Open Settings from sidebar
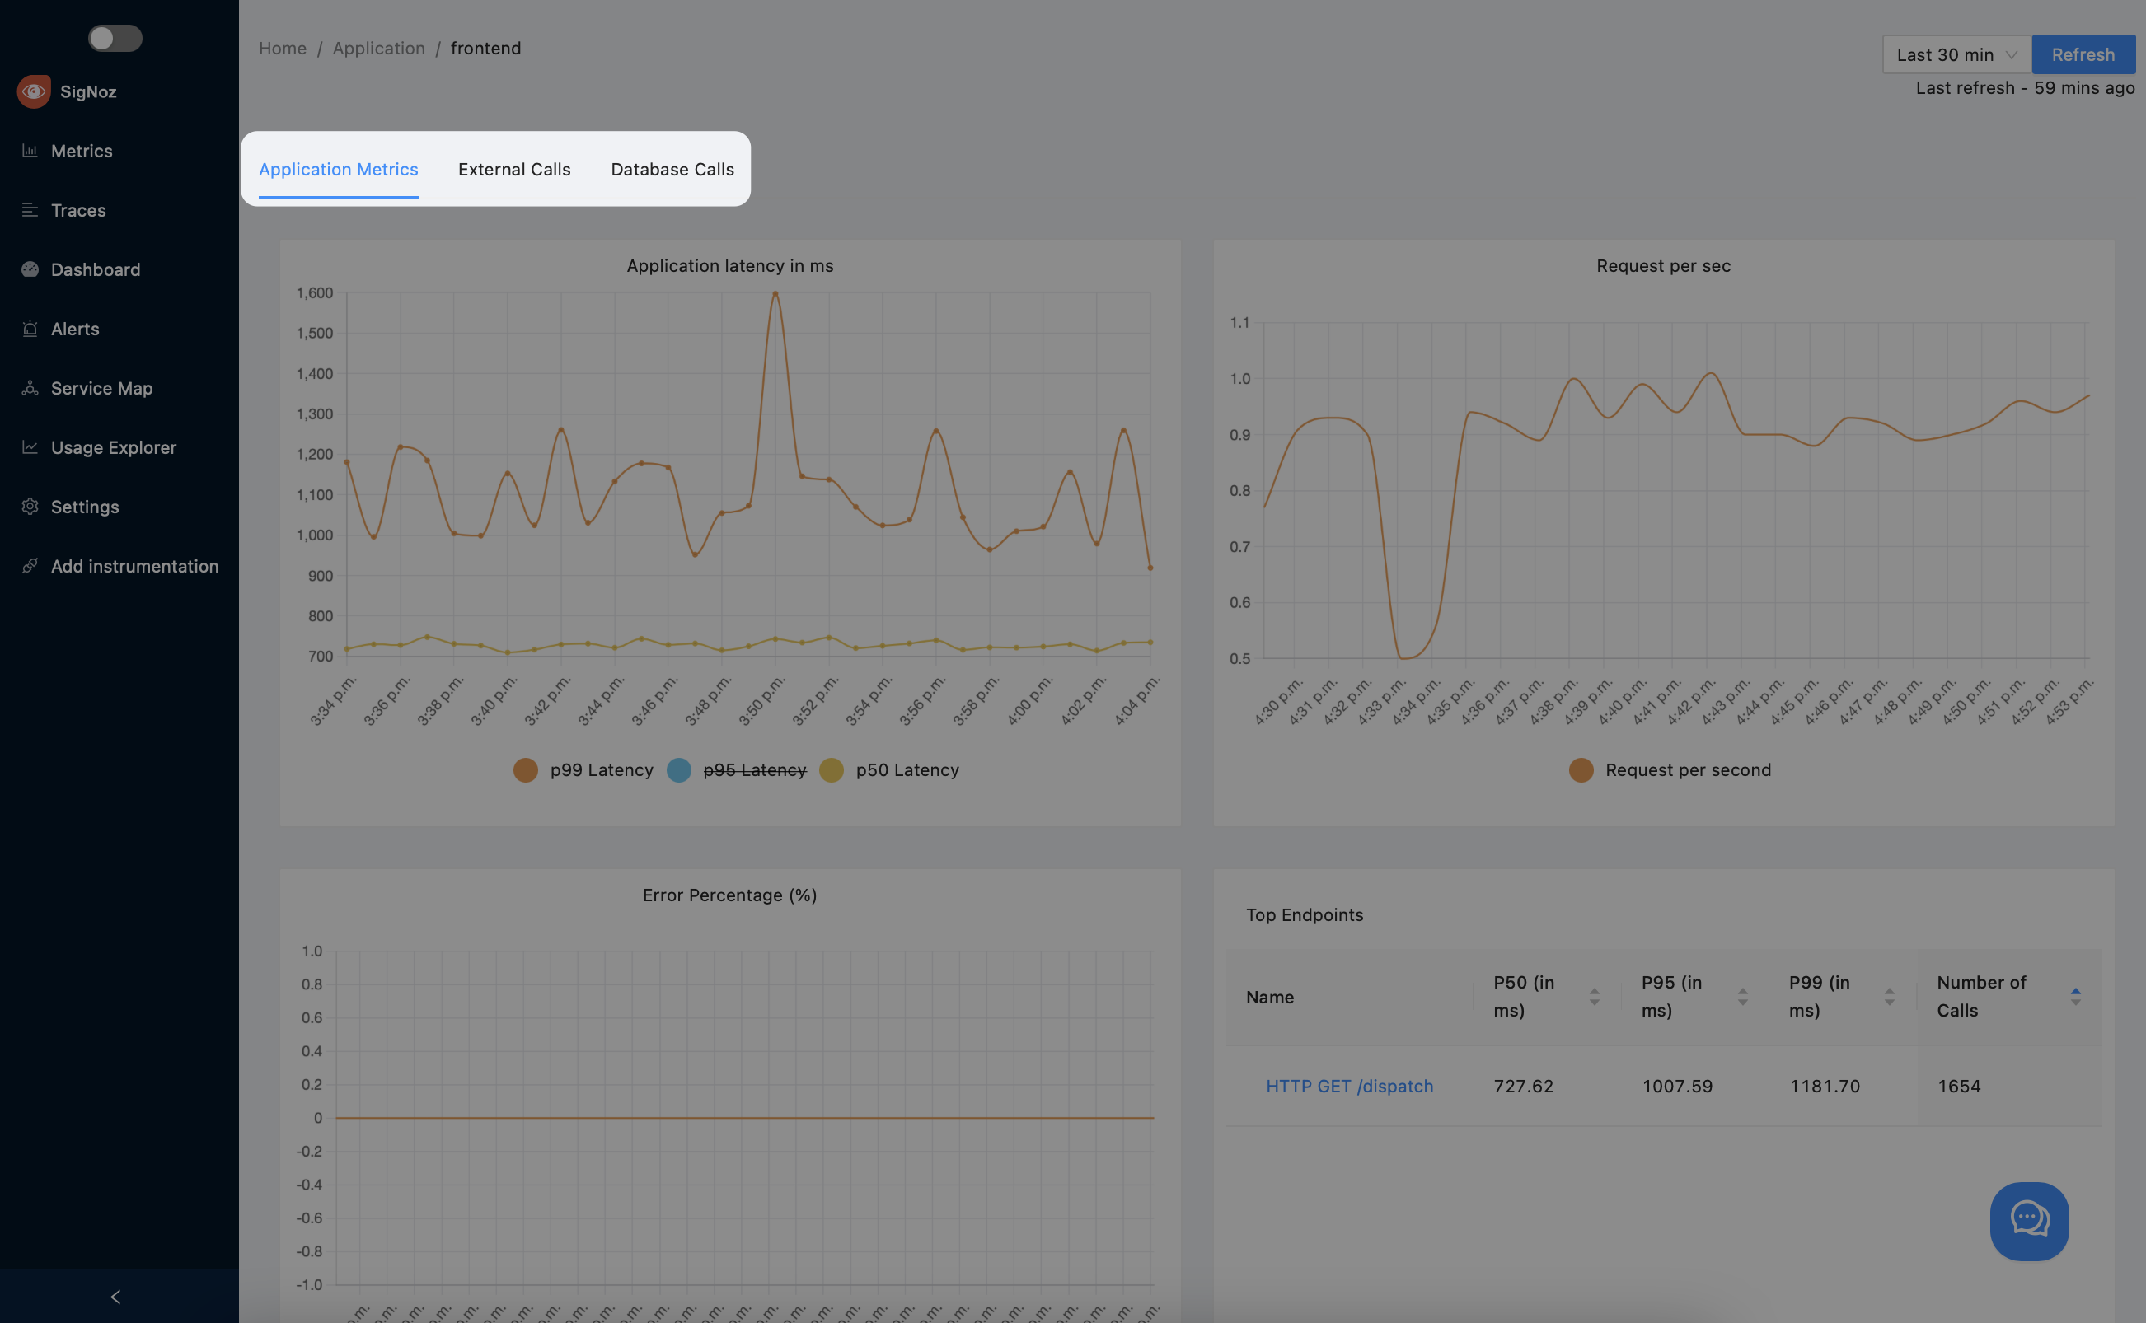This screenshot has height=1323, width=2146. coord(84,504)
